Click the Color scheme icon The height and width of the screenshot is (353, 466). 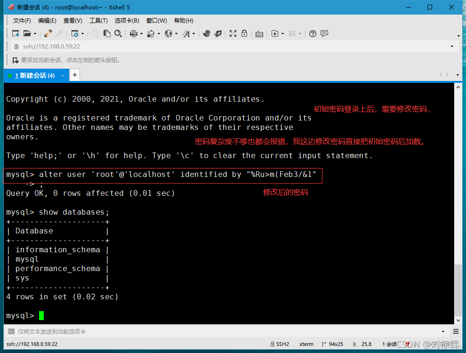(x=151, y=33)
